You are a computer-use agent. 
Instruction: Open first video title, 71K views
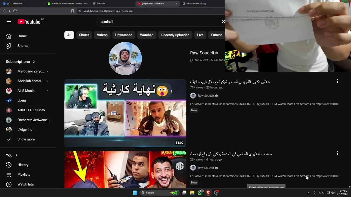[x=230, y=82]
